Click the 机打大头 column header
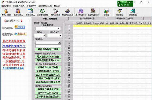The height and width of the screenshot is (100, 152). [104, 23]
